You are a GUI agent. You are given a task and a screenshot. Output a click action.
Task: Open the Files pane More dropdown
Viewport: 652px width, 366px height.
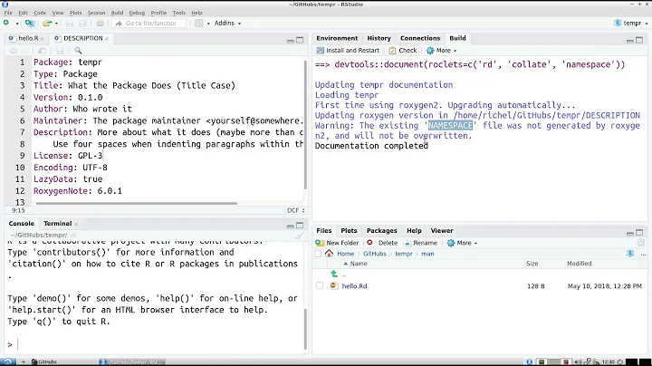[462, 243]
